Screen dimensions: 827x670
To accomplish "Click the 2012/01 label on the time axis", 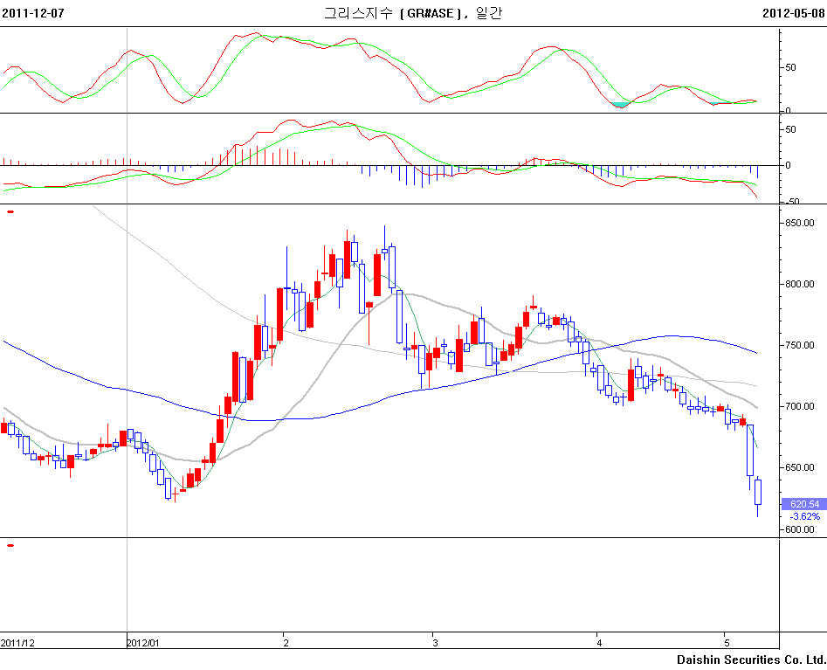I will (x=146, y=643).
